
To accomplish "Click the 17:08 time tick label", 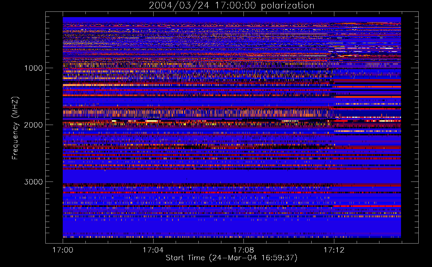I will pos(244,250).
